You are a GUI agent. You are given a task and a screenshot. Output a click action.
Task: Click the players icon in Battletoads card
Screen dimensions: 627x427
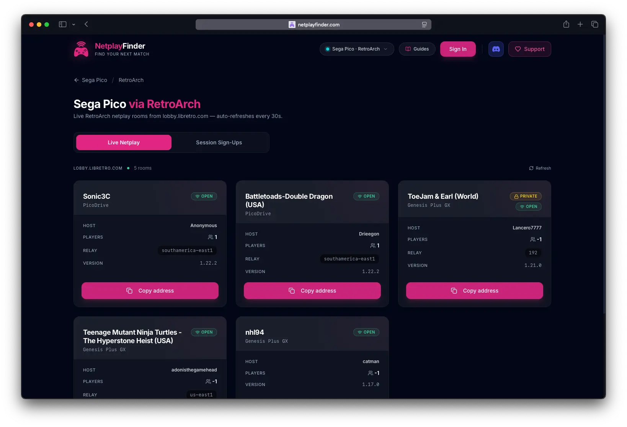(x=373, y=245)
